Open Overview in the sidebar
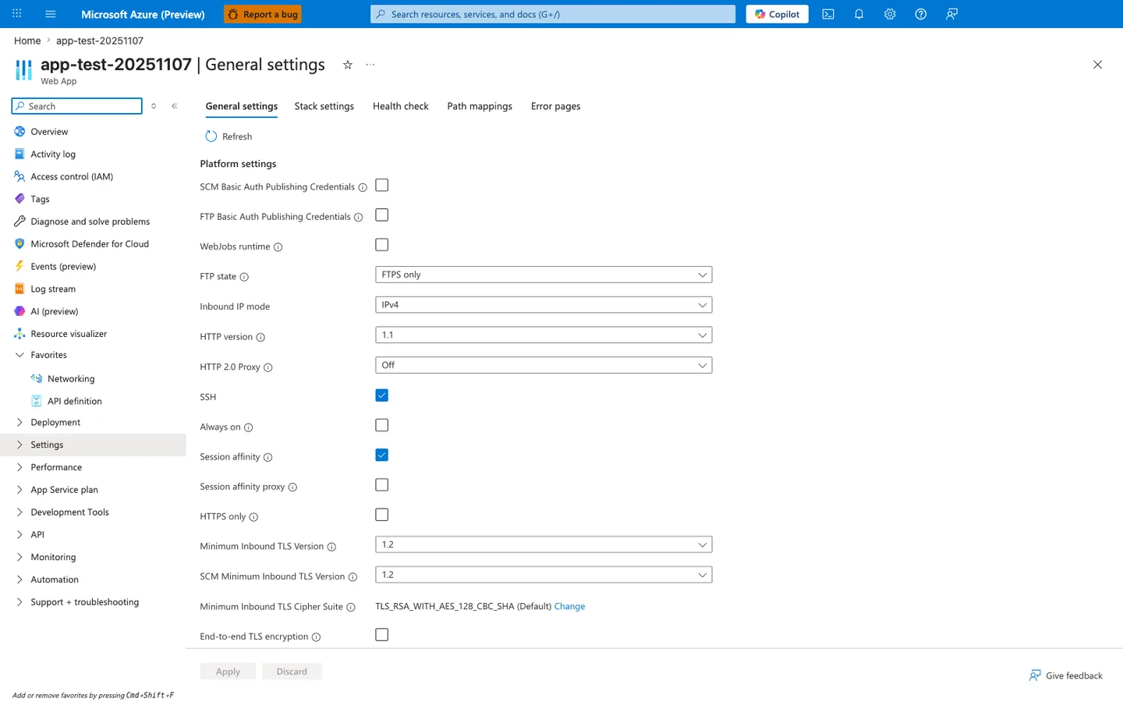Image resolution: width=1123 pixels, height=702 pixels. [49, 132]
